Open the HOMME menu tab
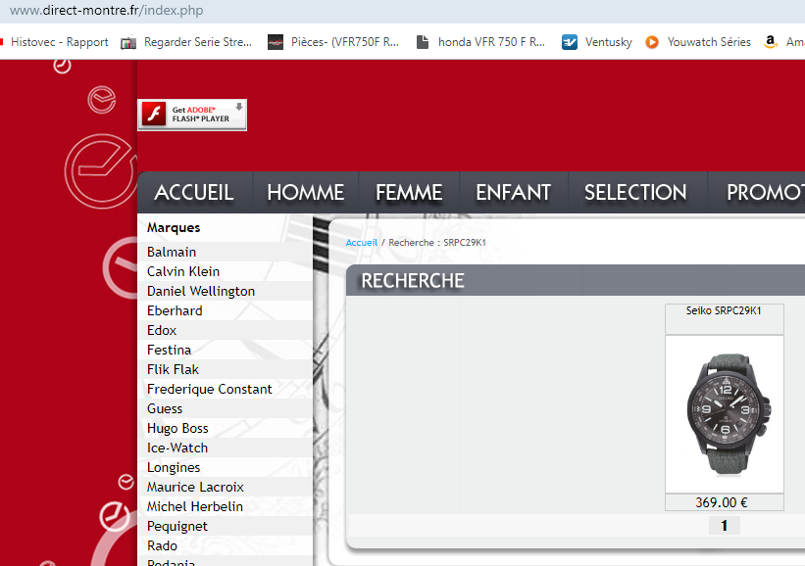 coord(306,193)
